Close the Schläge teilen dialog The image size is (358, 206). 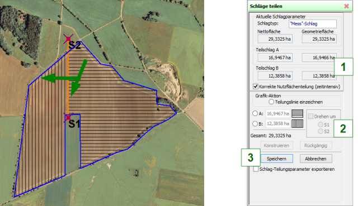(x=347, y=6)
